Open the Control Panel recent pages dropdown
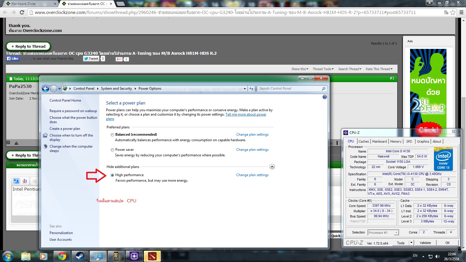The image size is (466, 262). click(59, 89)
